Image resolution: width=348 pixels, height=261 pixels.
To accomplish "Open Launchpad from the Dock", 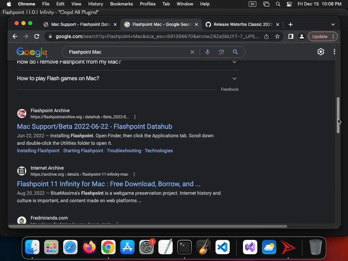I will (x=51, y=247).
